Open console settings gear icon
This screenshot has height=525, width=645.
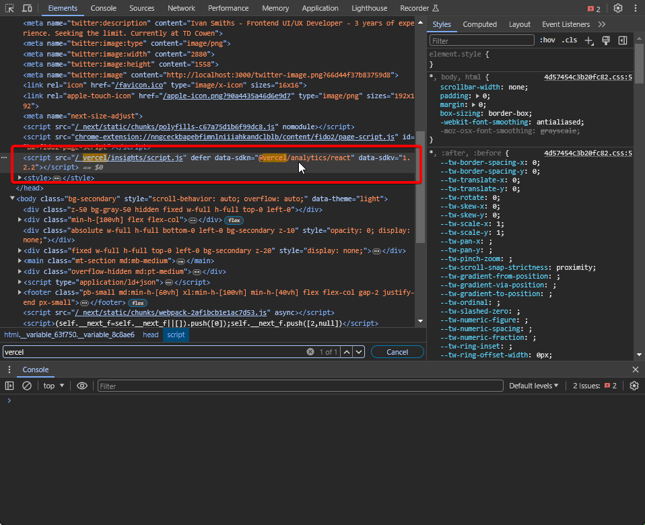click(634, 386)
